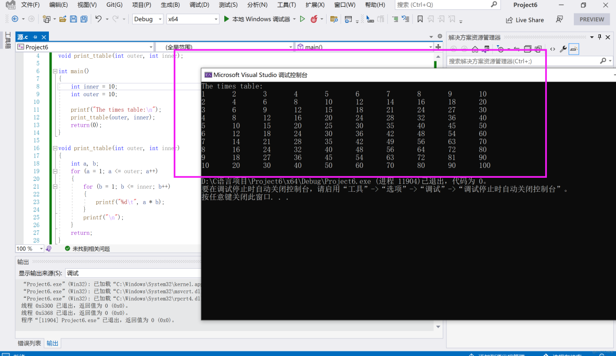Open the Debug configuration dropdown
Viewport: 616px width, 356px height.
[147, 19]
